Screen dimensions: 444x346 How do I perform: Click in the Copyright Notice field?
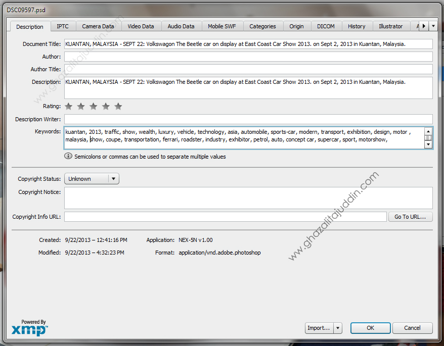click(248, 198)
